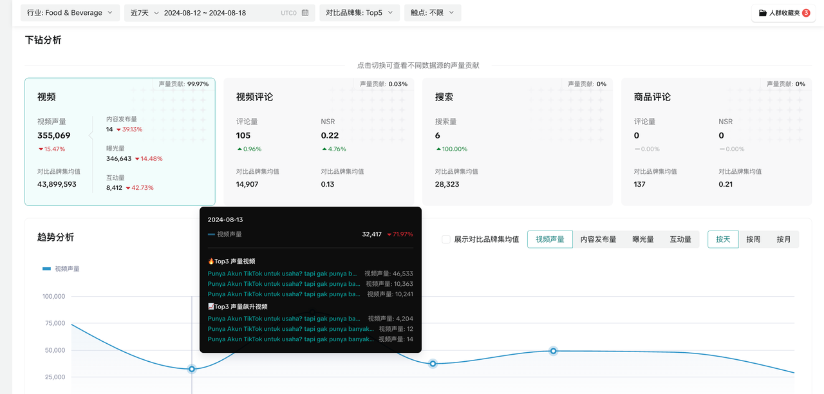Open the 触点 不限 dropdown

pyautogui.click(x=432, y=13)
